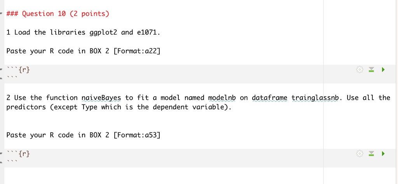Collapse the Question 10 heading section

pyautogui.click(x=1, y=14)
